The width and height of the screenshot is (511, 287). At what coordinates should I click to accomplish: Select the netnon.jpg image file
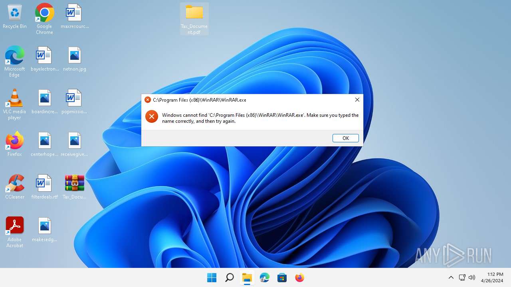(x=75, y=59)
